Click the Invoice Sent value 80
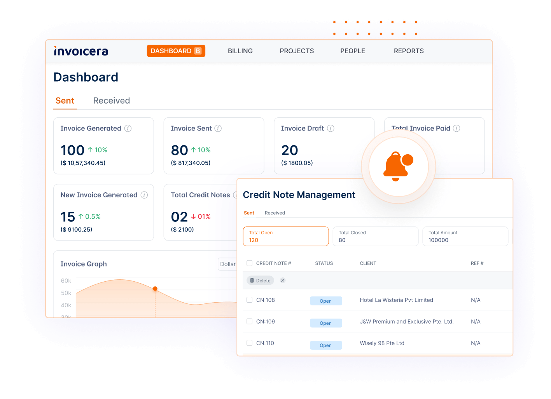This screenshot has width=551, height=399. [179, 150]
